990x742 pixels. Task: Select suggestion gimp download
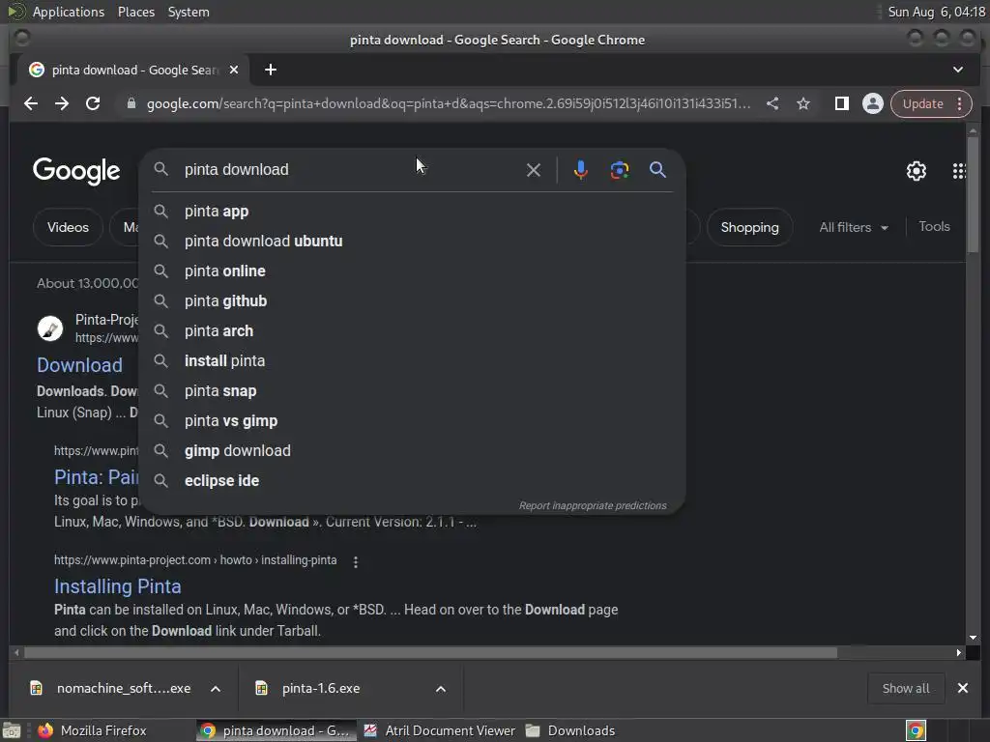[412, 451]
